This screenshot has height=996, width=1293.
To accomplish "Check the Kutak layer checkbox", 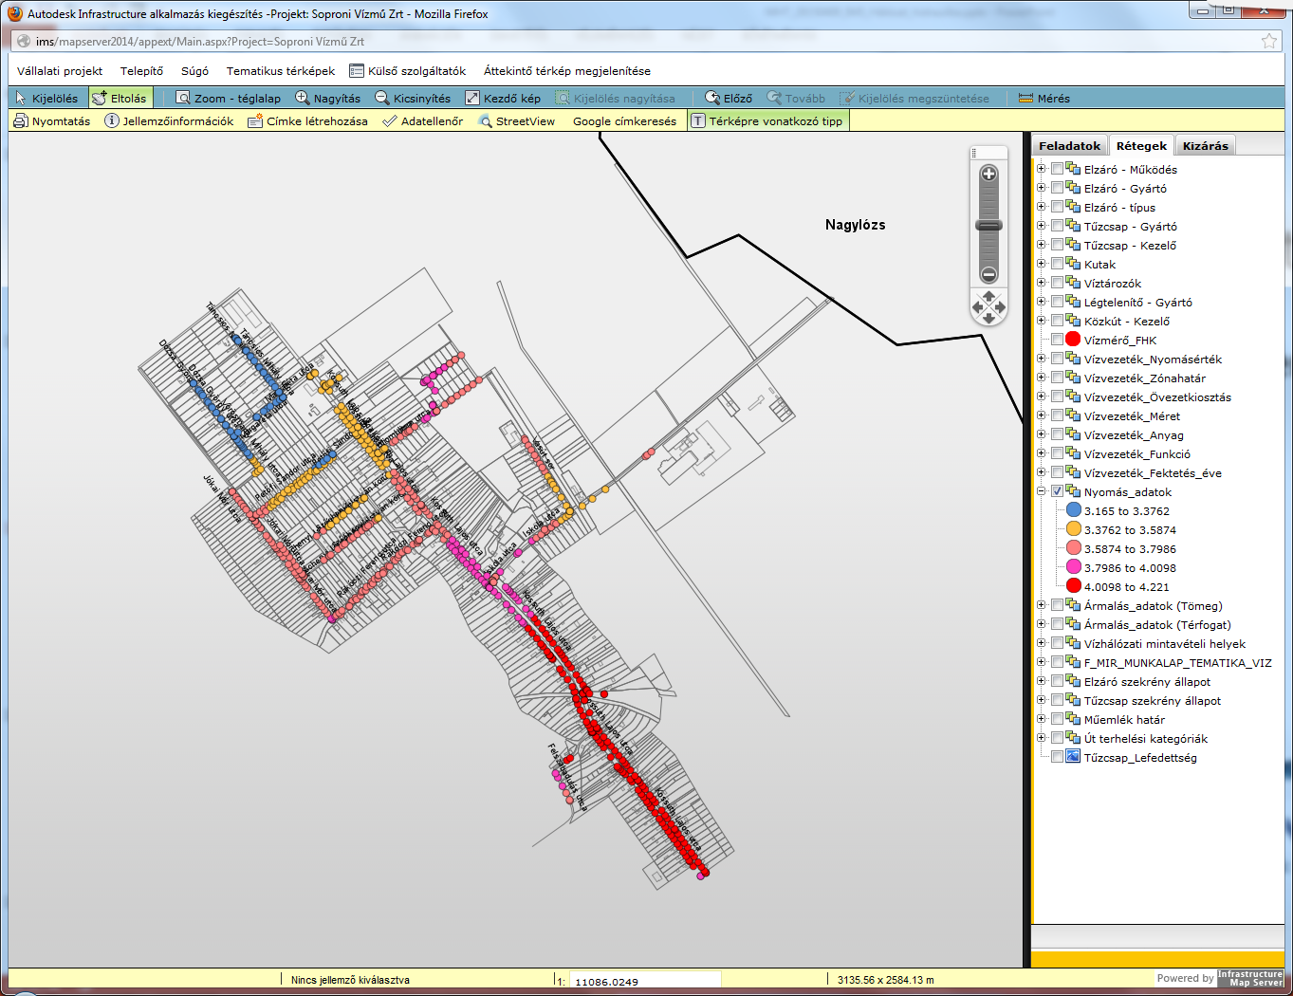I will coord(1057,264).
